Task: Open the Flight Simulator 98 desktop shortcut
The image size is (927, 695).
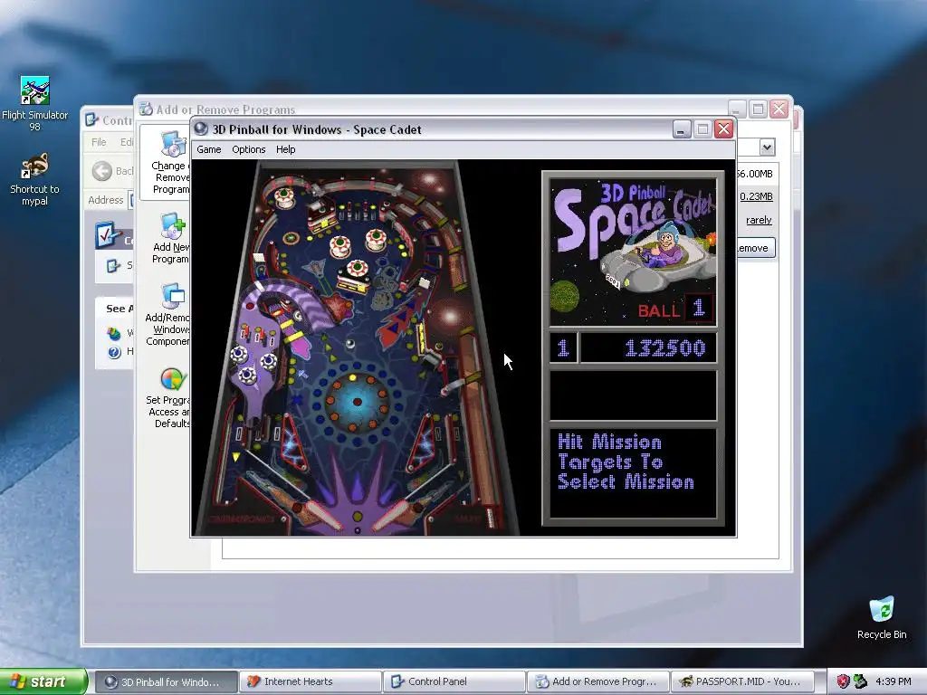Action: 35,103
